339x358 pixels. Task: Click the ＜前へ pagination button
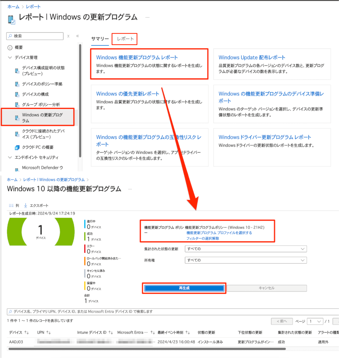click(282, 321)
